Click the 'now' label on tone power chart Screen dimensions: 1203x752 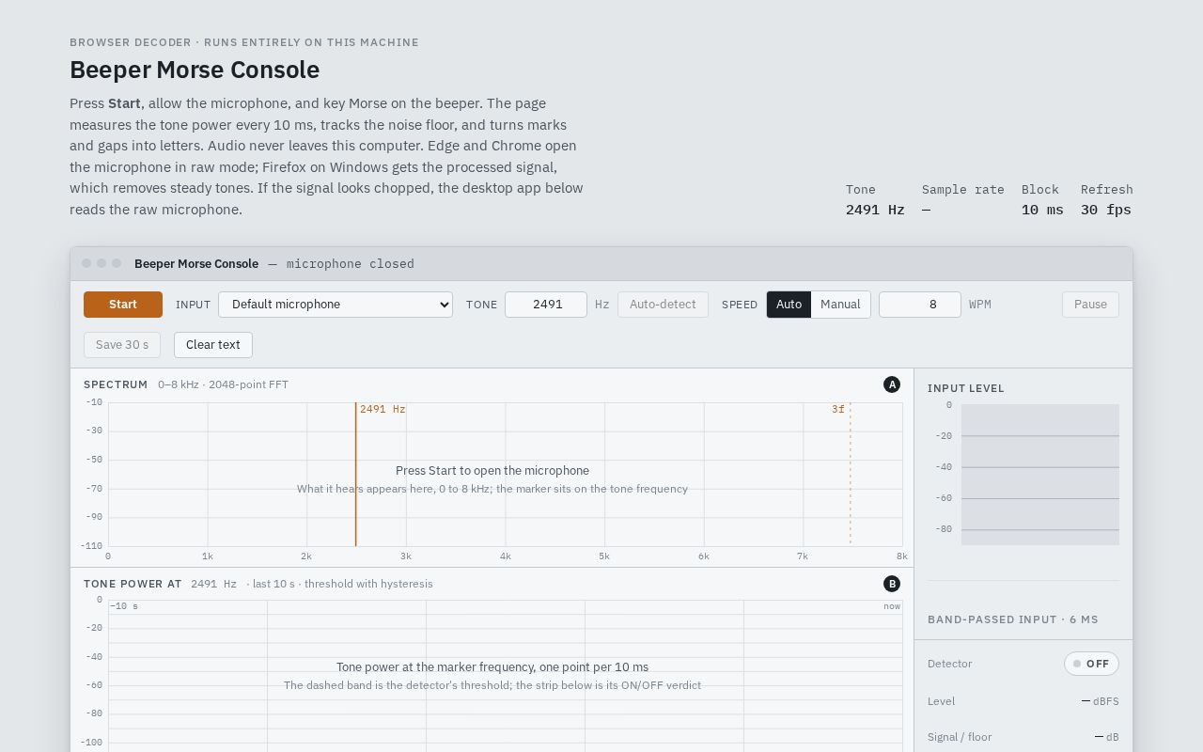892,606
